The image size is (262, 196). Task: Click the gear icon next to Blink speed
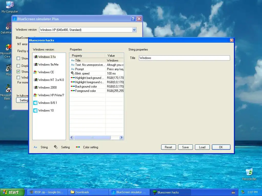coord(73,73)
